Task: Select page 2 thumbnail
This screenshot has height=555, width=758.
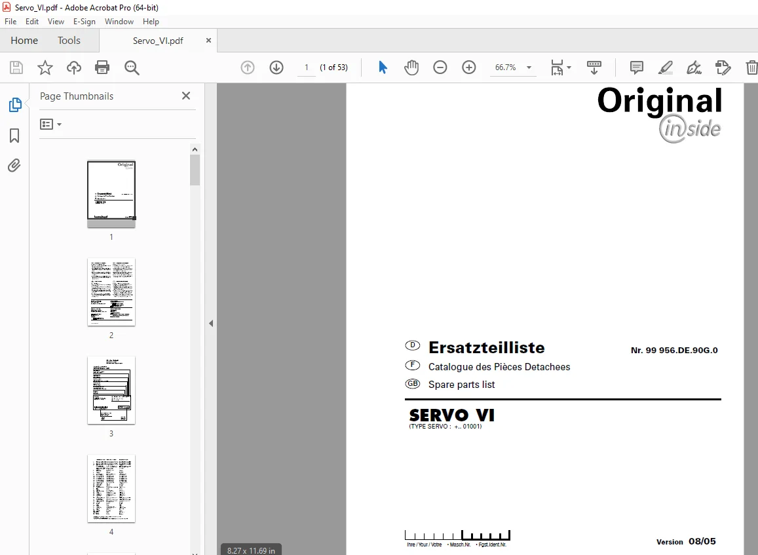Action: (111, 292)
